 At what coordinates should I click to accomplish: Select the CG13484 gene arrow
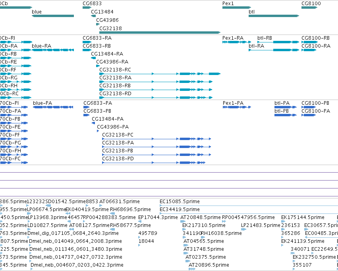(93, 16)
